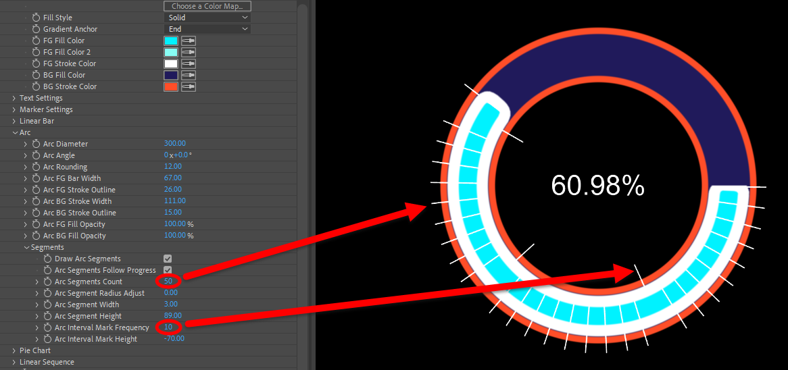This screenshot has width=788, height=370.
Task: Expand Arc Segments Count property arrow
Action: (37, 282)
